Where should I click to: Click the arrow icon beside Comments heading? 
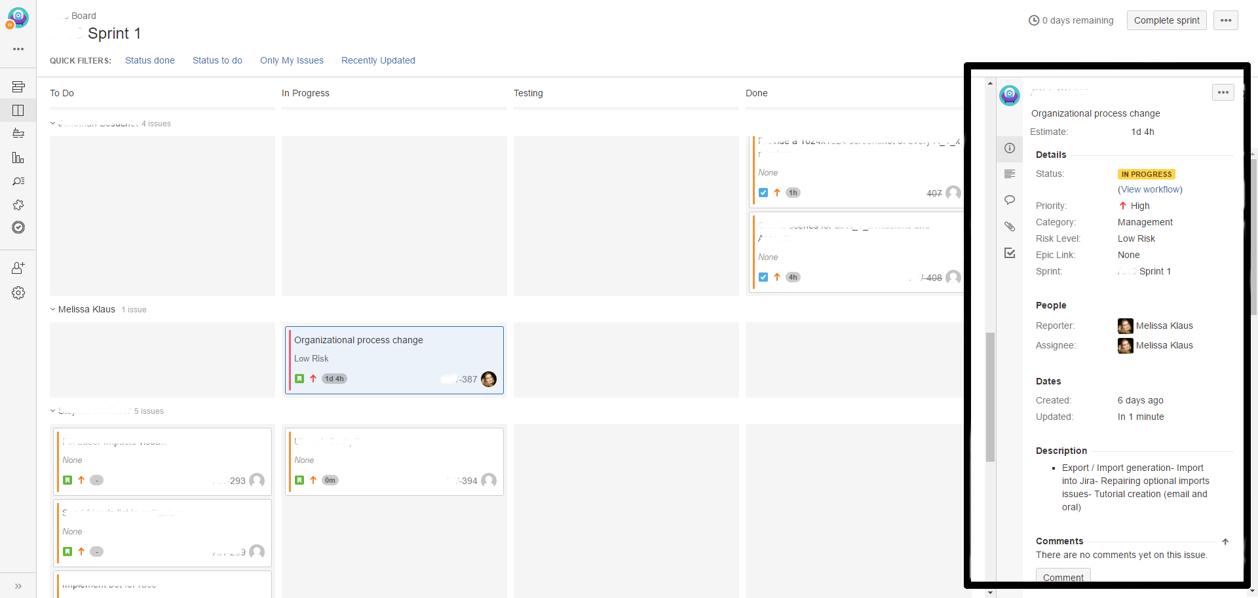point(1225,542)
